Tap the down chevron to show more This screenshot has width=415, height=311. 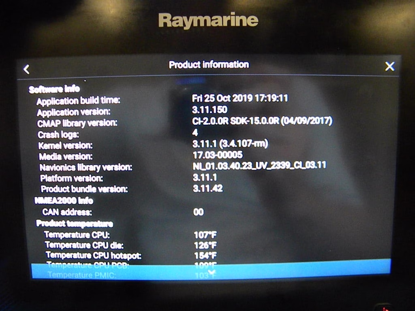212,272
